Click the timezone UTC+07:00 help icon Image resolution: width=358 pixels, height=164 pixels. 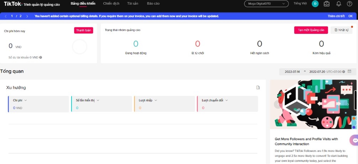(x=344, y=72)
